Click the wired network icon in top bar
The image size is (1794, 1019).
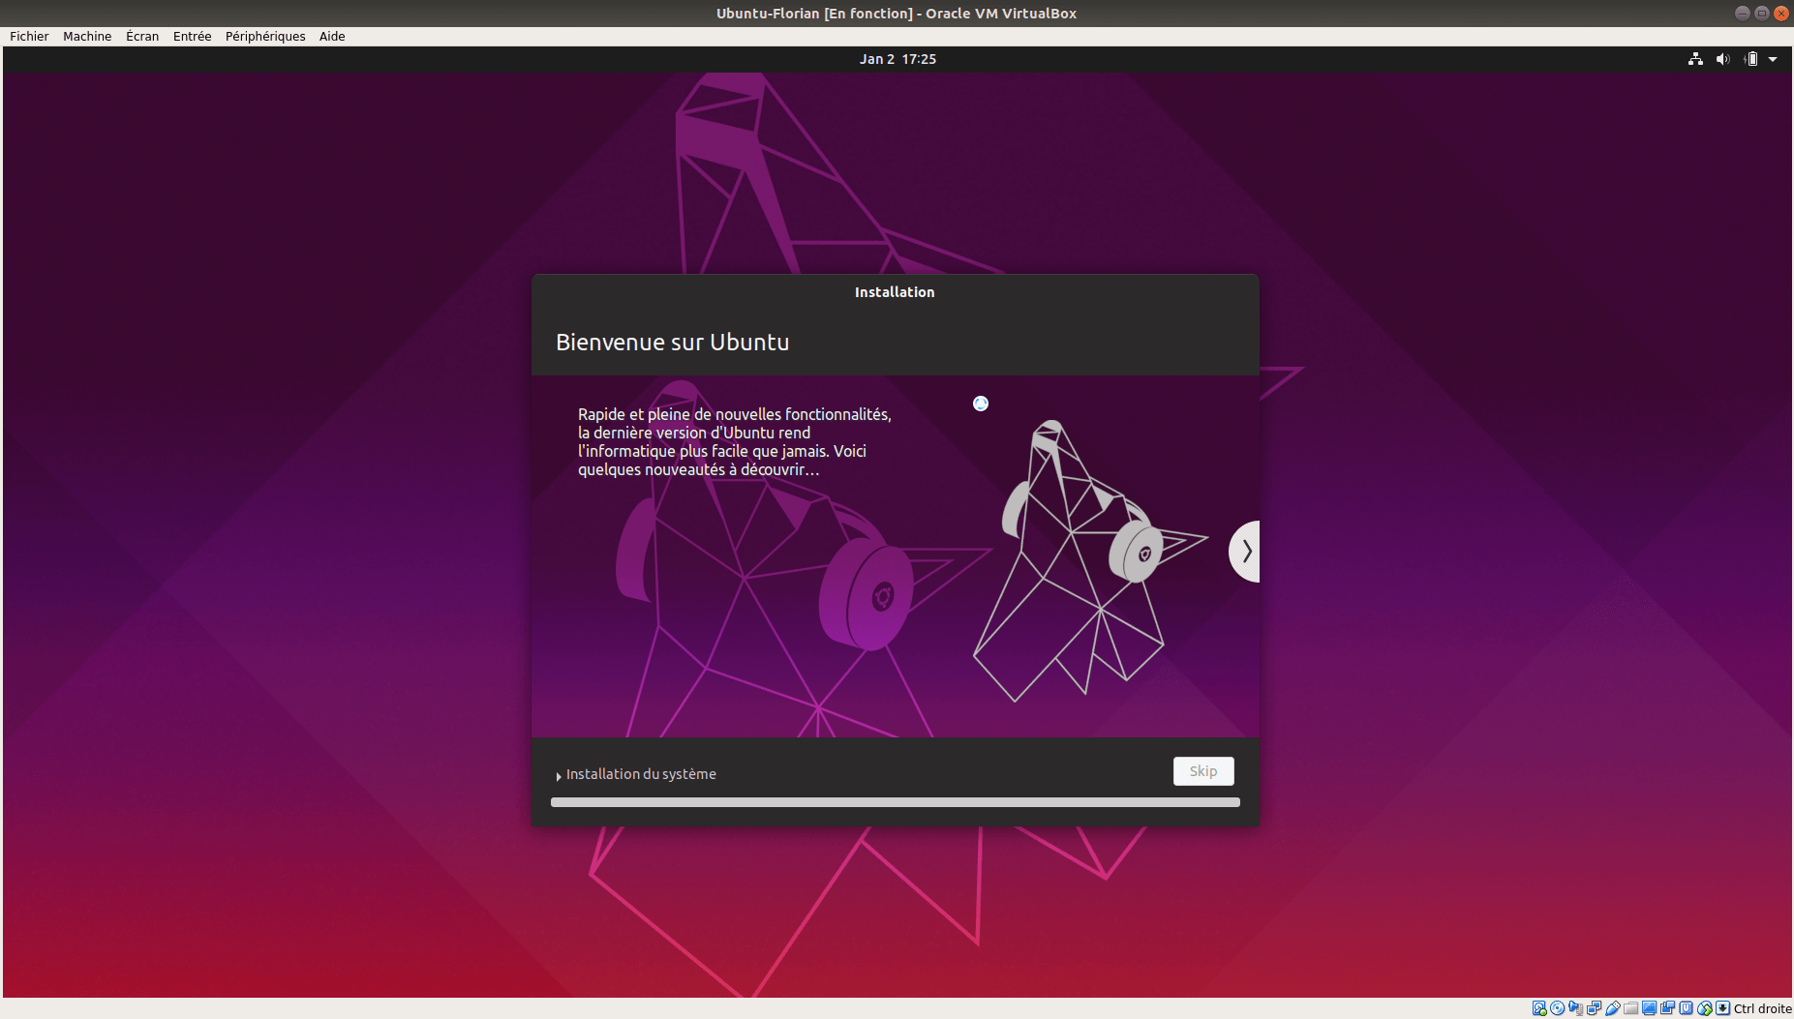[x=1695, y=59]
